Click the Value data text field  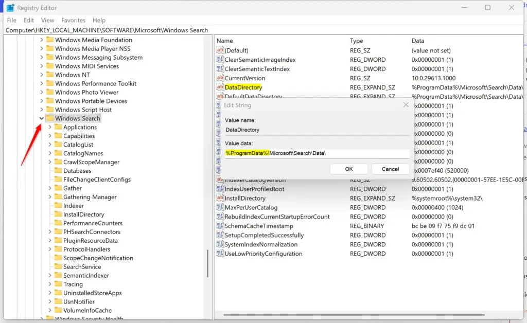(317, 153)
